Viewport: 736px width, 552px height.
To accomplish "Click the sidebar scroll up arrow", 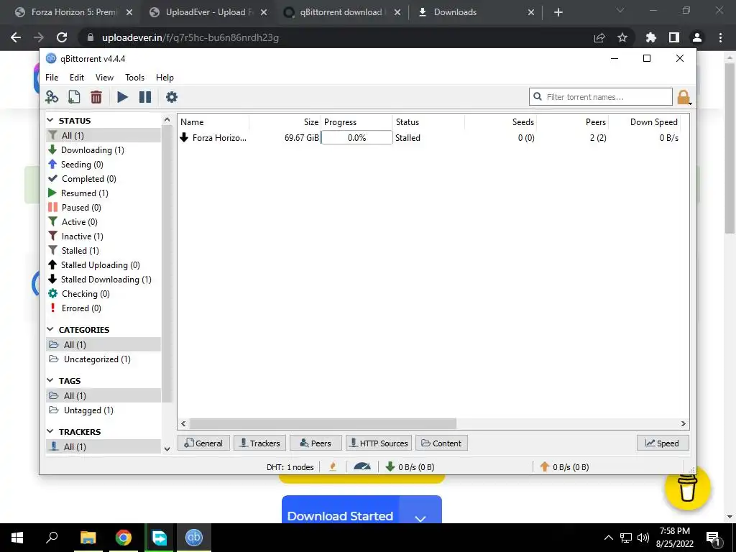I will [x=167, y=120].
